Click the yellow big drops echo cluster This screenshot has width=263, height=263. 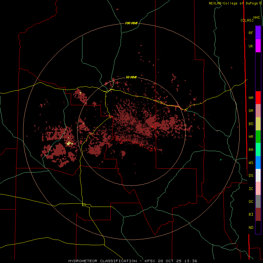point(69,143)
